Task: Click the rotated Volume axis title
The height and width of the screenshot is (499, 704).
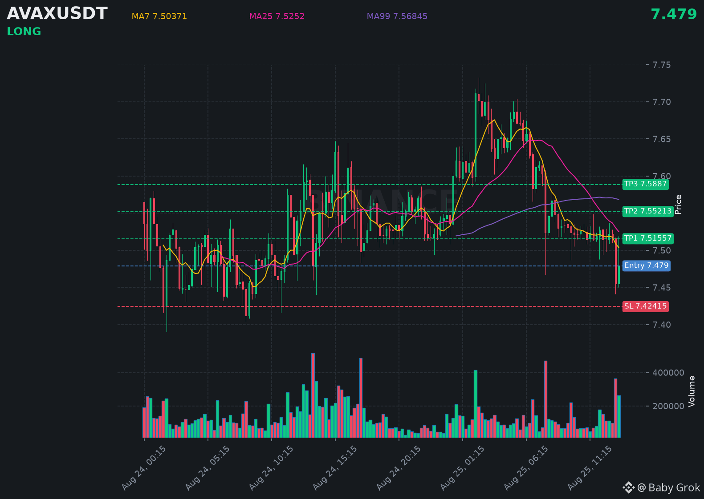Action: pos(692,391)
